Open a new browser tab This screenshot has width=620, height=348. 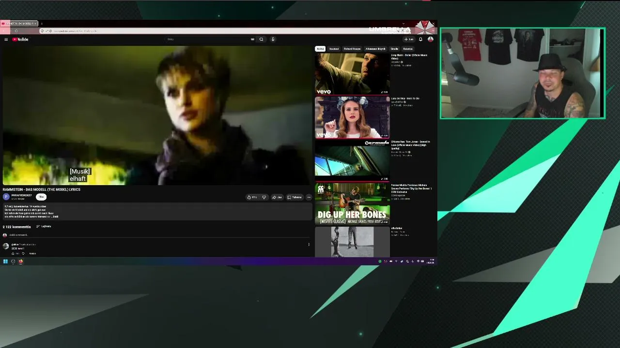tap(42, 23)
